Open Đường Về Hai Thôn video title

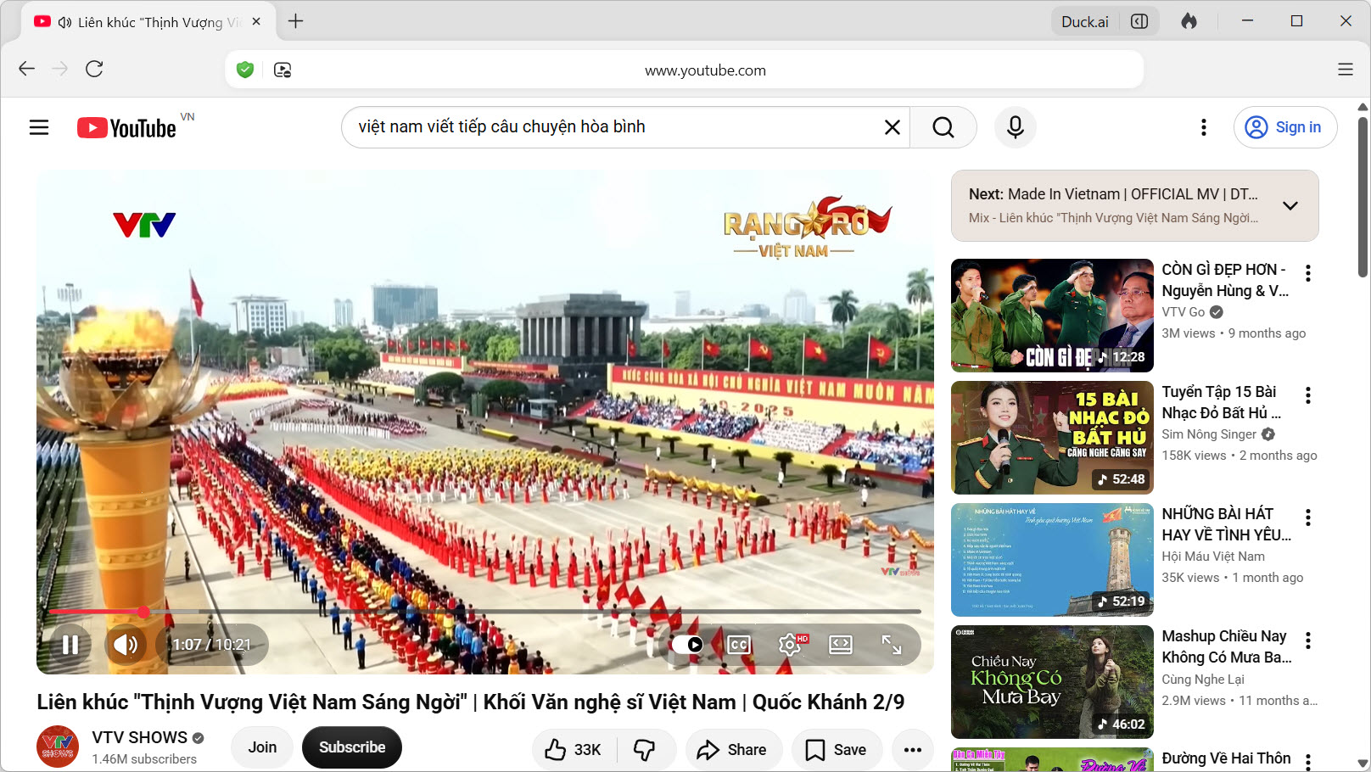pos(1226,758)
